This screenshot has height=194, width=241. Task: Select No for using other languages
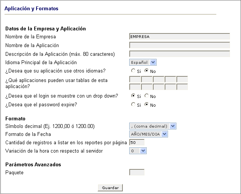pos(146,71)
